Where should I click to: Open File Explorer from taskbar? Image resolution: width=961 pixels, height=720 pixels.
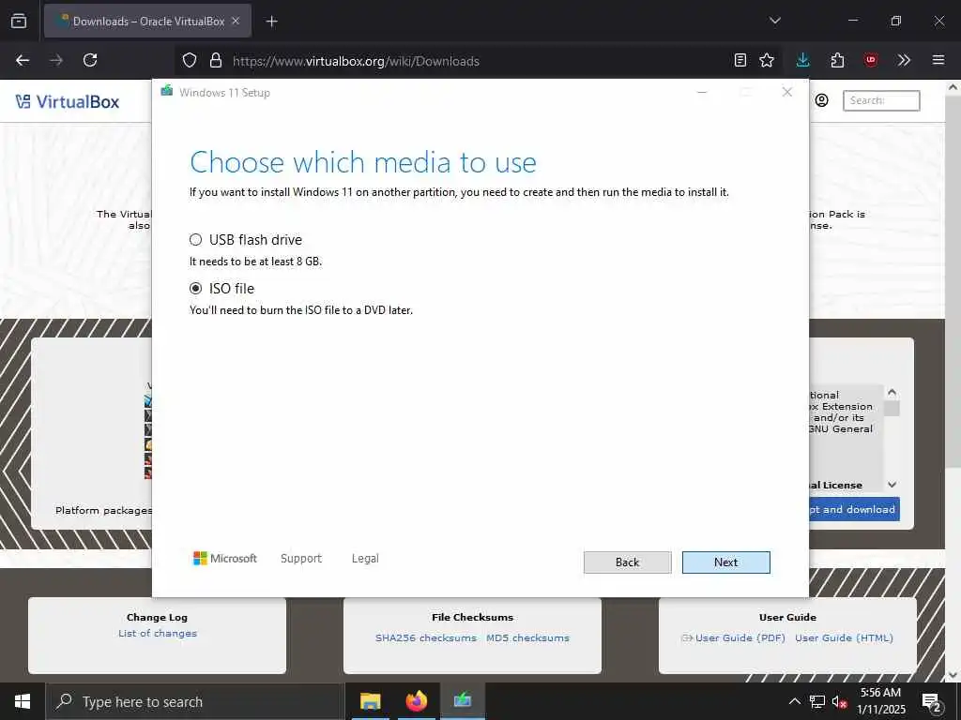[x=370, y=701]
